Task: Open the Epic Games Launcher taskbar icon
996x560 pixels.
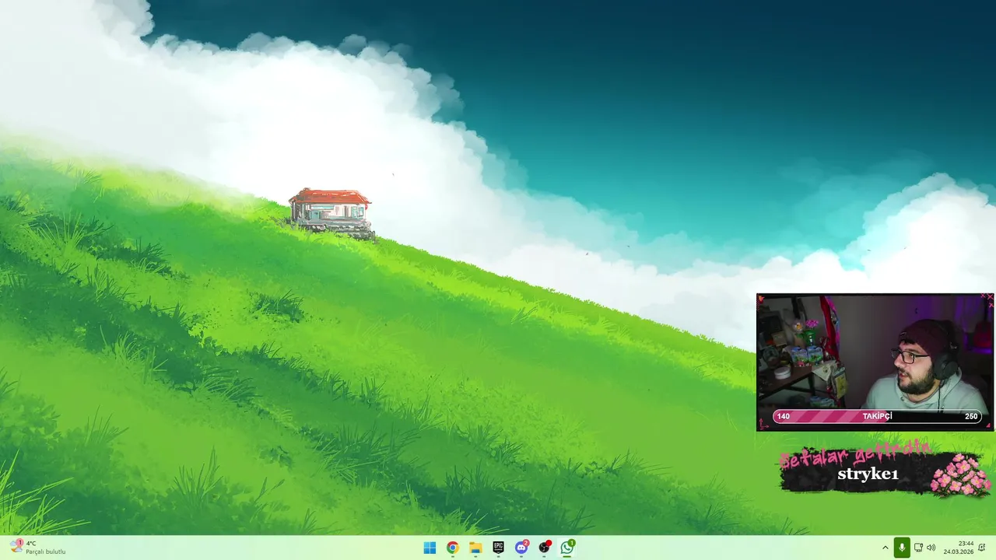Action: click(x=498, y=548)
